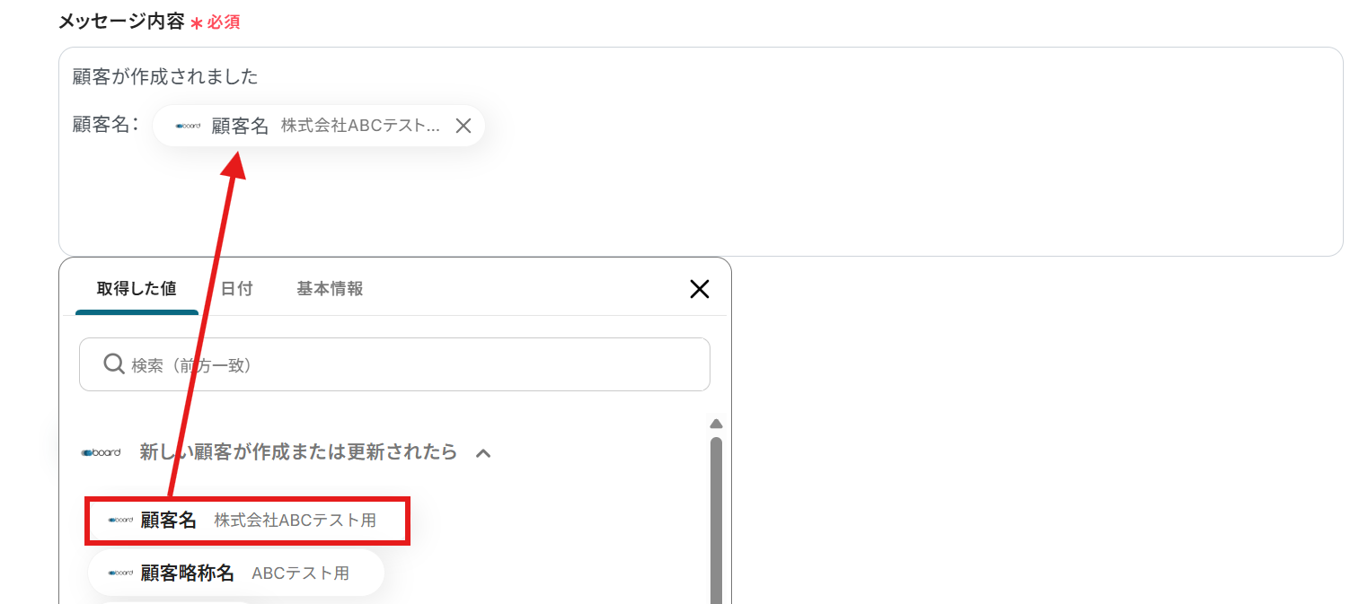Click the board icon on the 顧客名 list item
The height and width of the screenshot is (604, 1359).
click(121, 521)
